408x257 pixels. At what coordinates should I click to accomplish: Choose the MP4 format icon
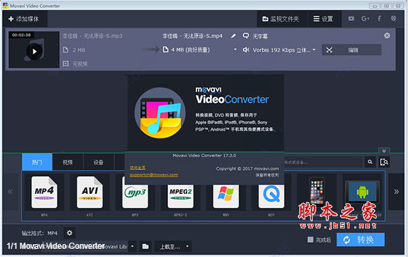(x=44, y=192)
